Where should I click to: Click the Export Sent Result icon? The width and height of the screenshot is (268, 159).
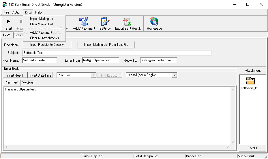pyautogui.click(x=128, y=22)
